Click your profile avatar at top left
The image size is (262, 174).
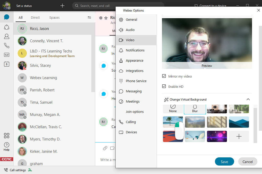(6, 6)
